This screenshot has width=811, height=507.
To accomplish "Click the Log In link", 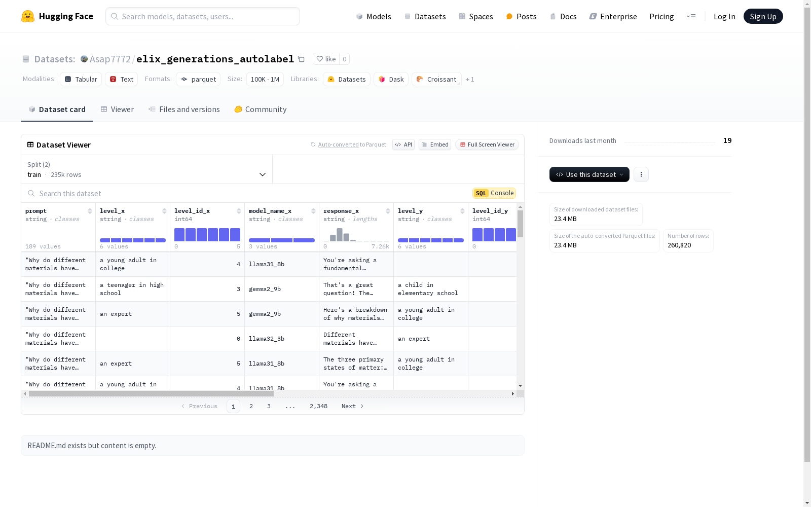I will 724,16.
